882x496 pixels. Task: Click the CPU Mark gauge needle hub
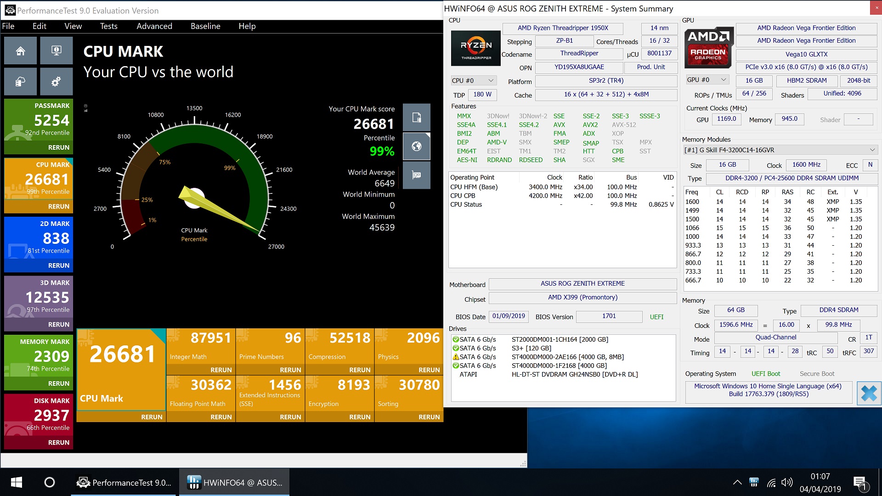tap(194, 198)
